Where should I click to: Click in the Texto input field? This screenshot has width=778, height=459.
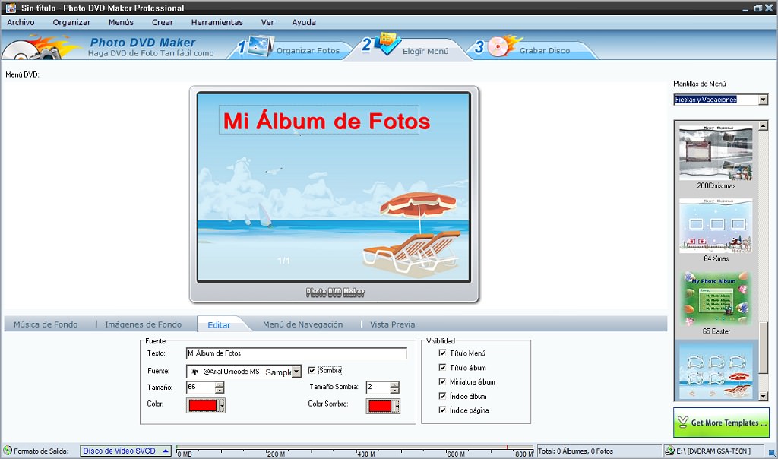click(x=296, y=353)
